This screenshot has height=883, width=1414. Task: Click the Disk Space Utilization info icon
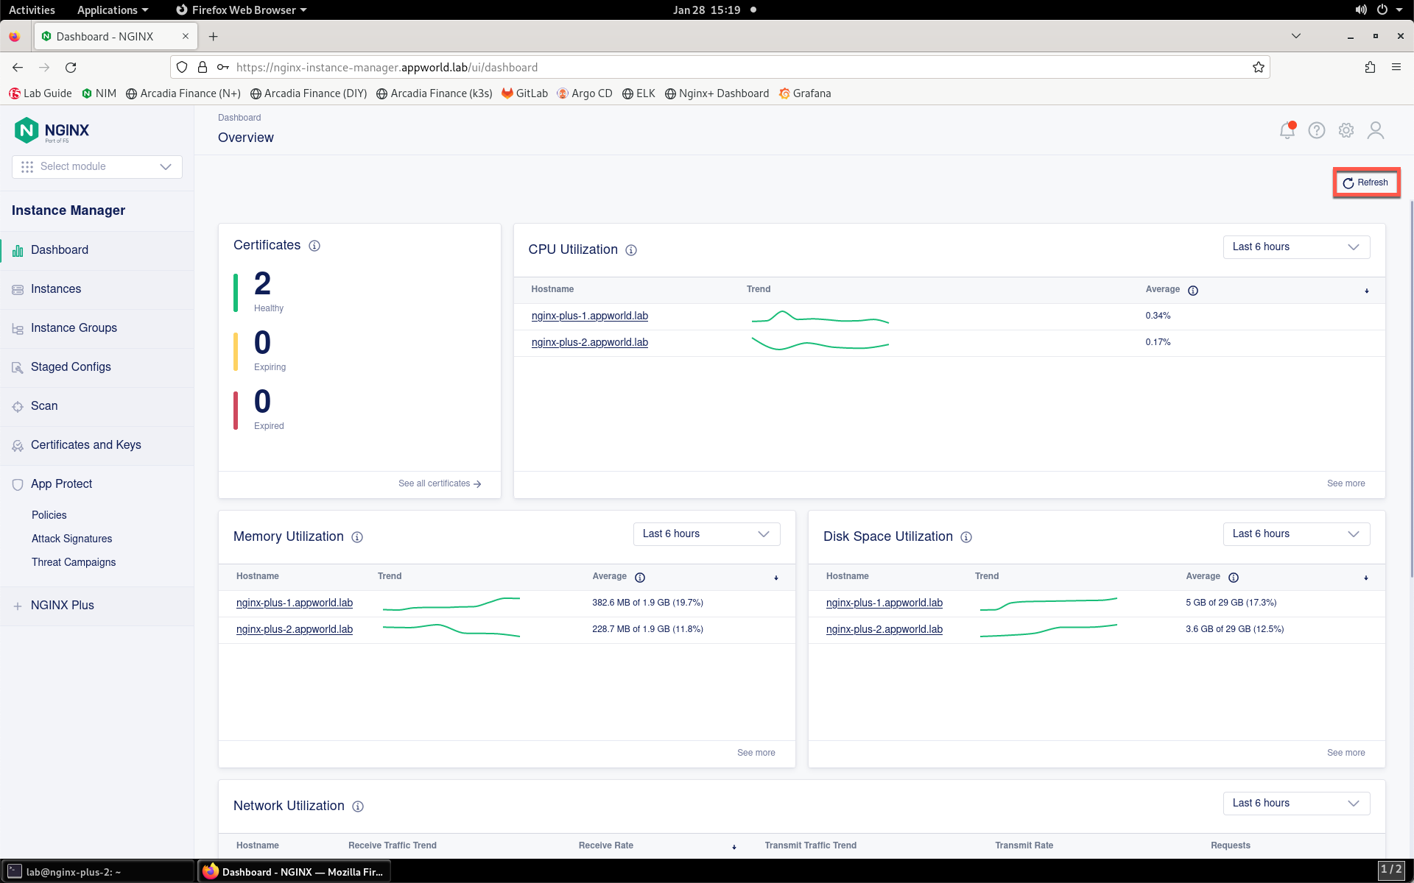point(966,537)
